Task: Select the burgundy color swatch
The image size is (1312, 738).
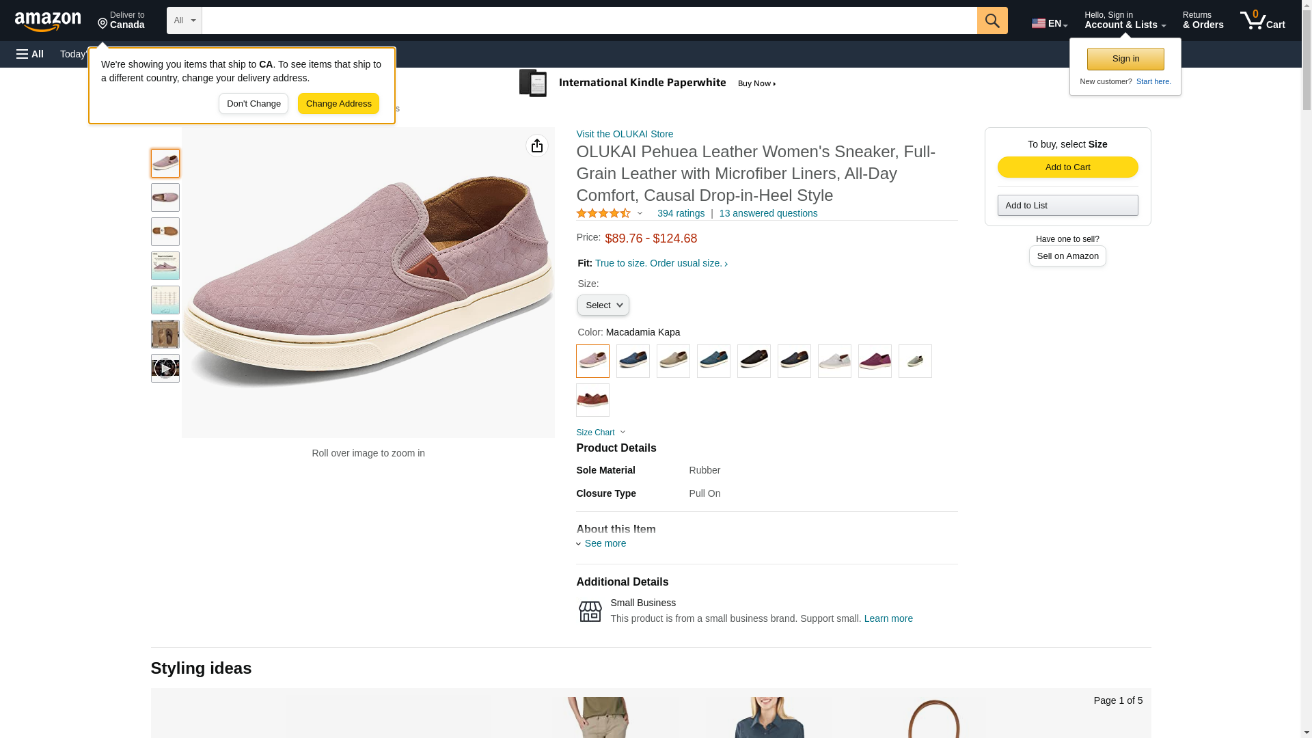Action: [875, 361]
